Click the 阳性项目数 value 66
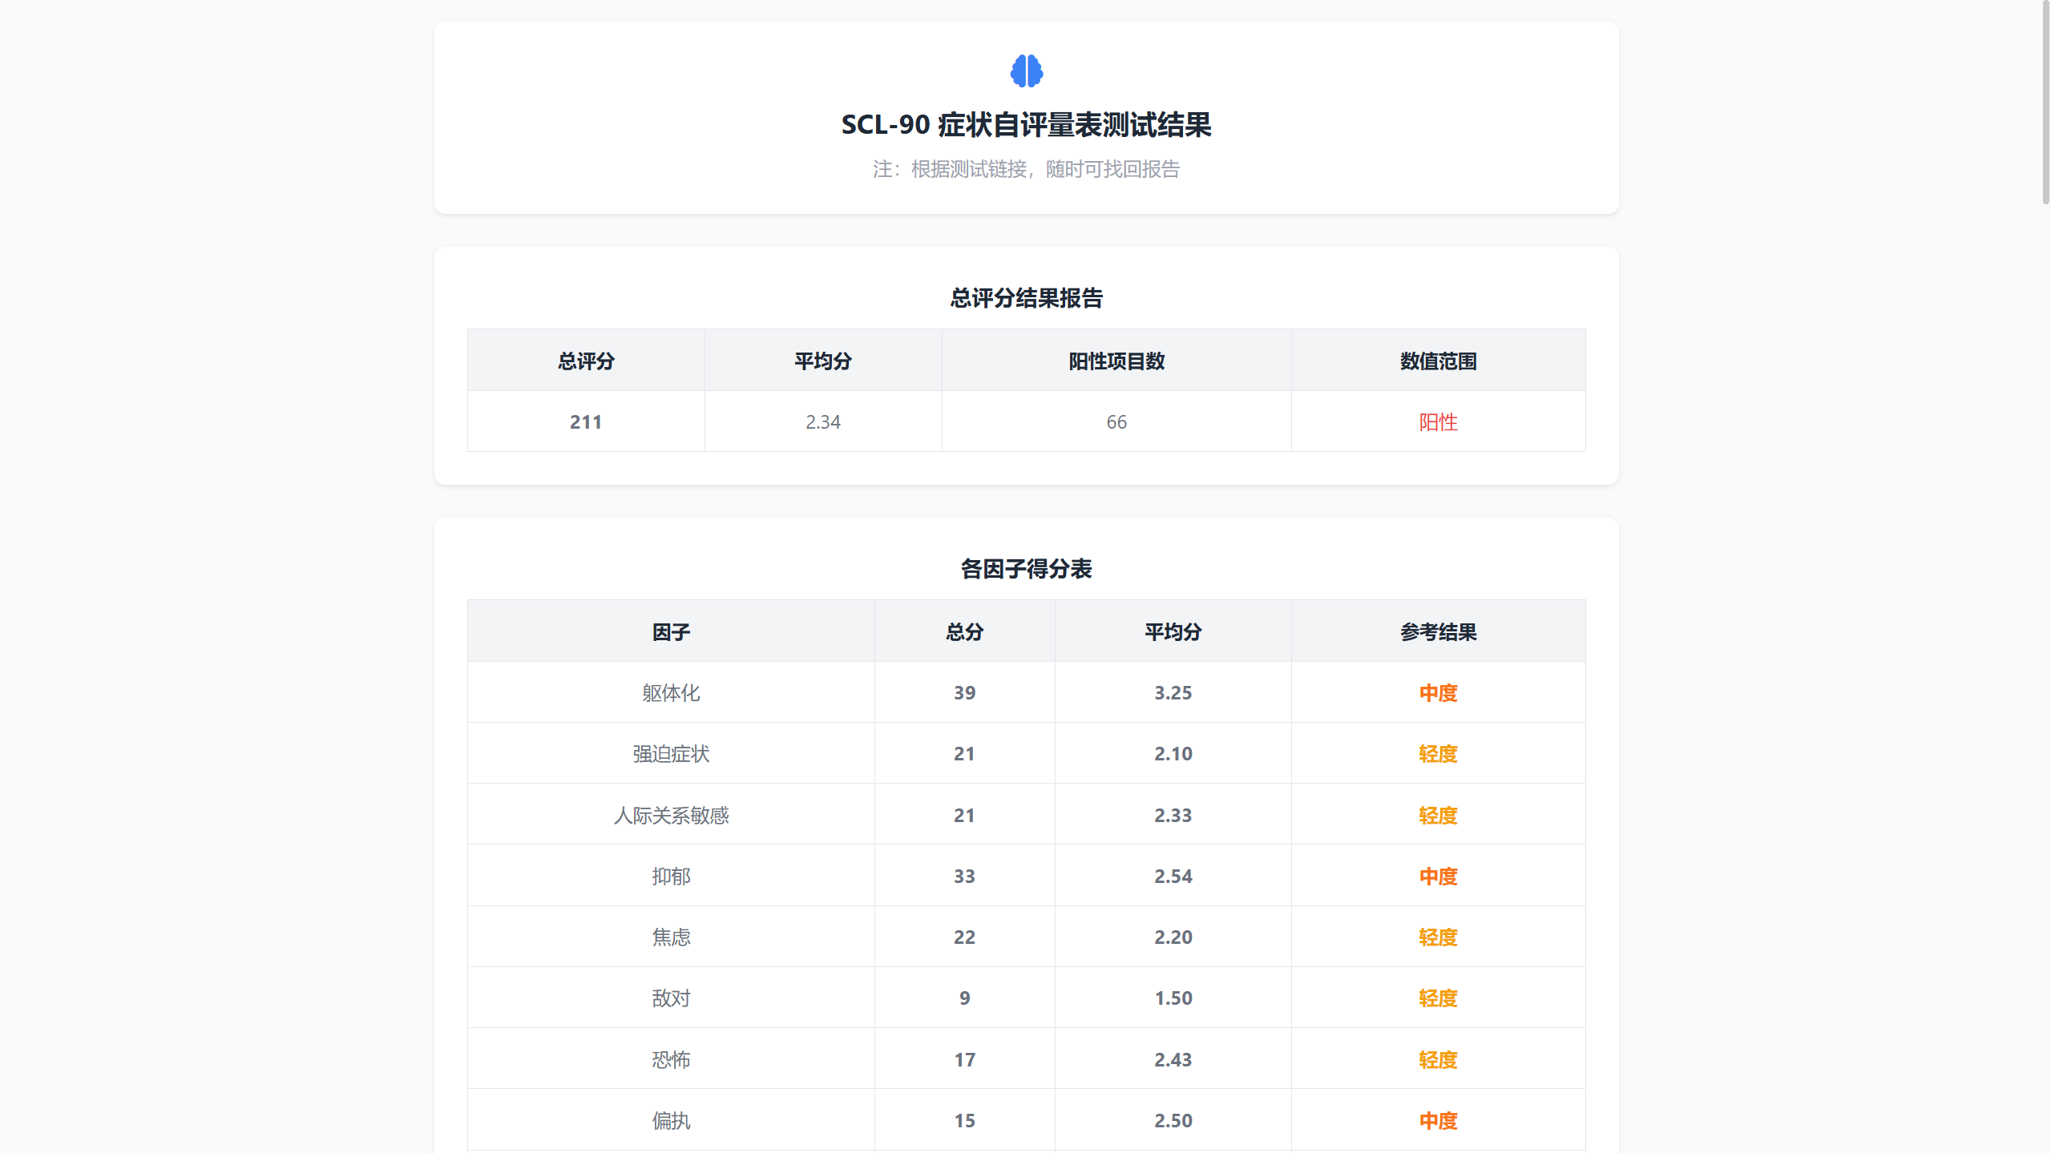 1116,421
